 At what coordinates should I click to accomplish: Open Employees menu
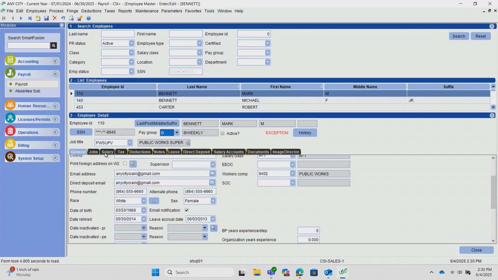36,11
